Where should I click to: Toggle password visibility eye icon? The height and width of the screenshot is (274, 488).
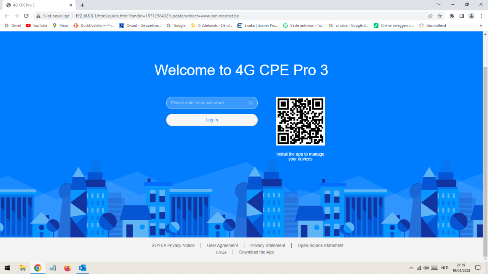click(x=251, y=103)
